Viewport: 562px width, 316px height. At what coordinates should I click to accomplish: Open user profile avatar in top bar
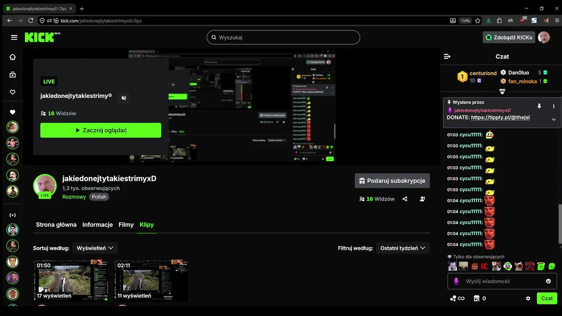point(544,37)
